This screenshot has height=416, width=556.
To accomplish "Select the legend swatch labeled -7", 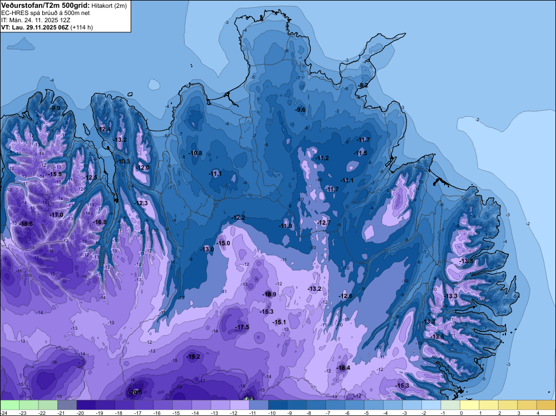I will pos(335,405).
